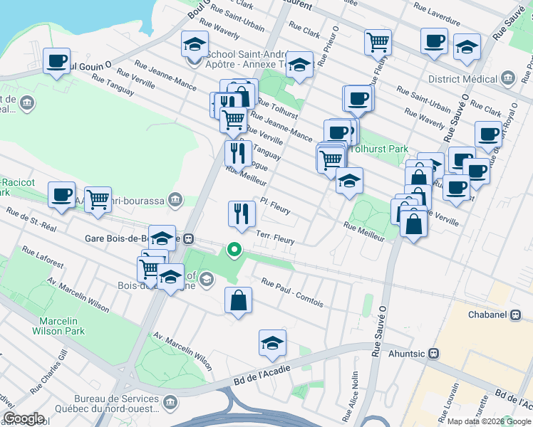Select the school marker below Tolhurst Park

(x=349, y=181)
